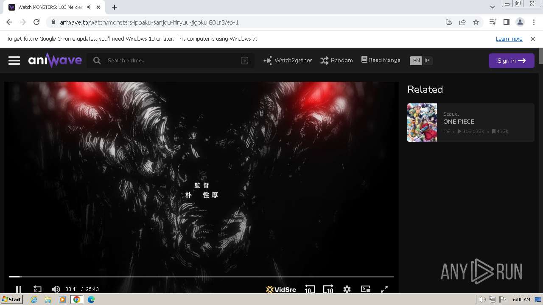Click the video time 00:41 / 25:43
This screenshot has width=543, height=305.
[x=82, y=289]
